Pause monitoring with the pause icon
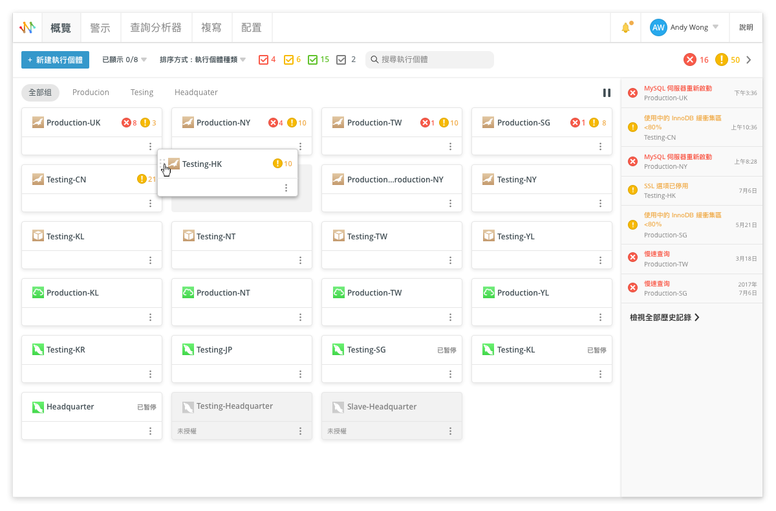 click(x=607, y=92)
